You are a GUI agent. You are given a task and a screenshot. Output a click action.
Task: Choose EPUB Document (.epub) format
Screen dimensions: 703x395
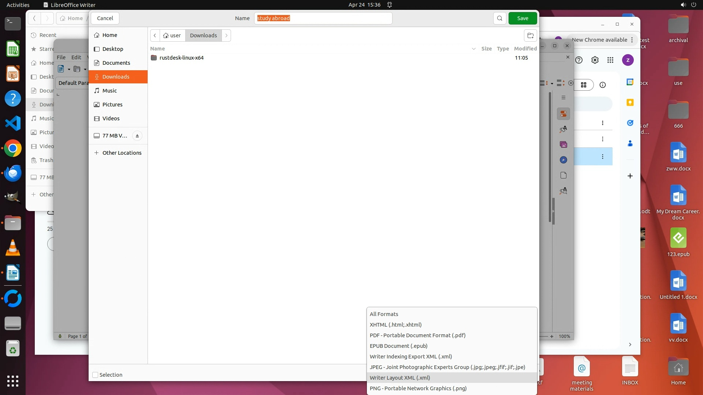398,346
